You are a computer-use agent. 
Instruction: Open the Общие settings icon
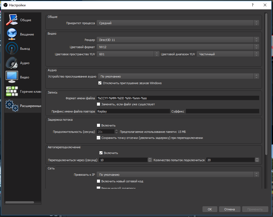coord(12,20)
